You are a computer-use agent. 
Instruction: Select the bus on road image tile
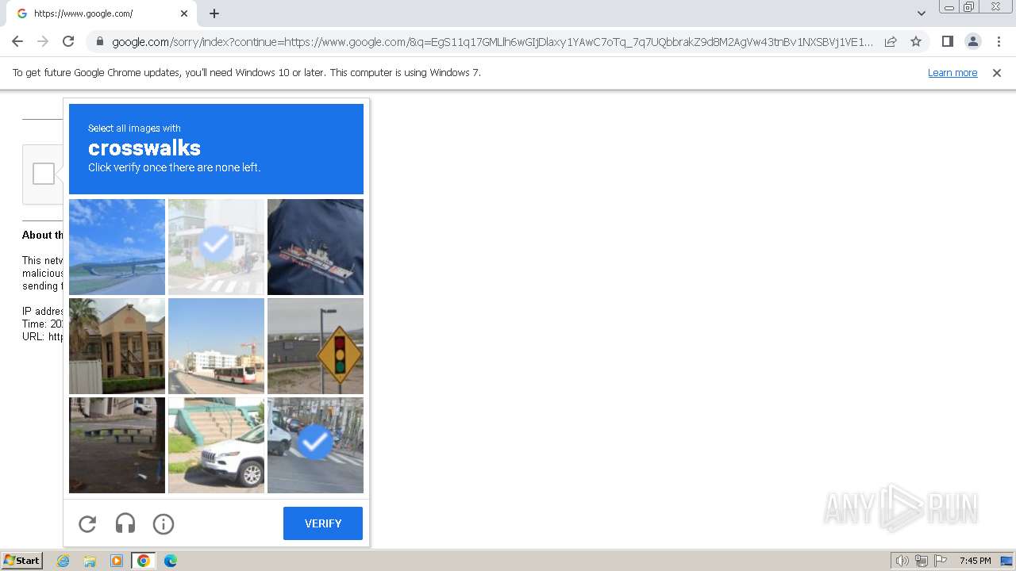pyautogui.click(x=216, y=346)
